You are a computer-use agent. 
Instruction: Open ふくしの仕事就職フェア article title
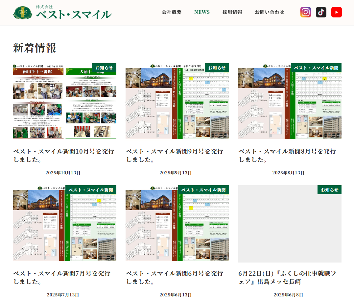287,277
